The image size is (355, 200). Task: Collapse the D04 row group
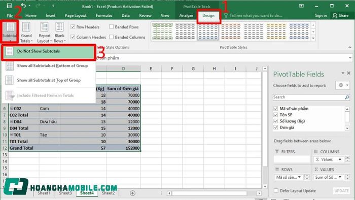click(12, 121)
